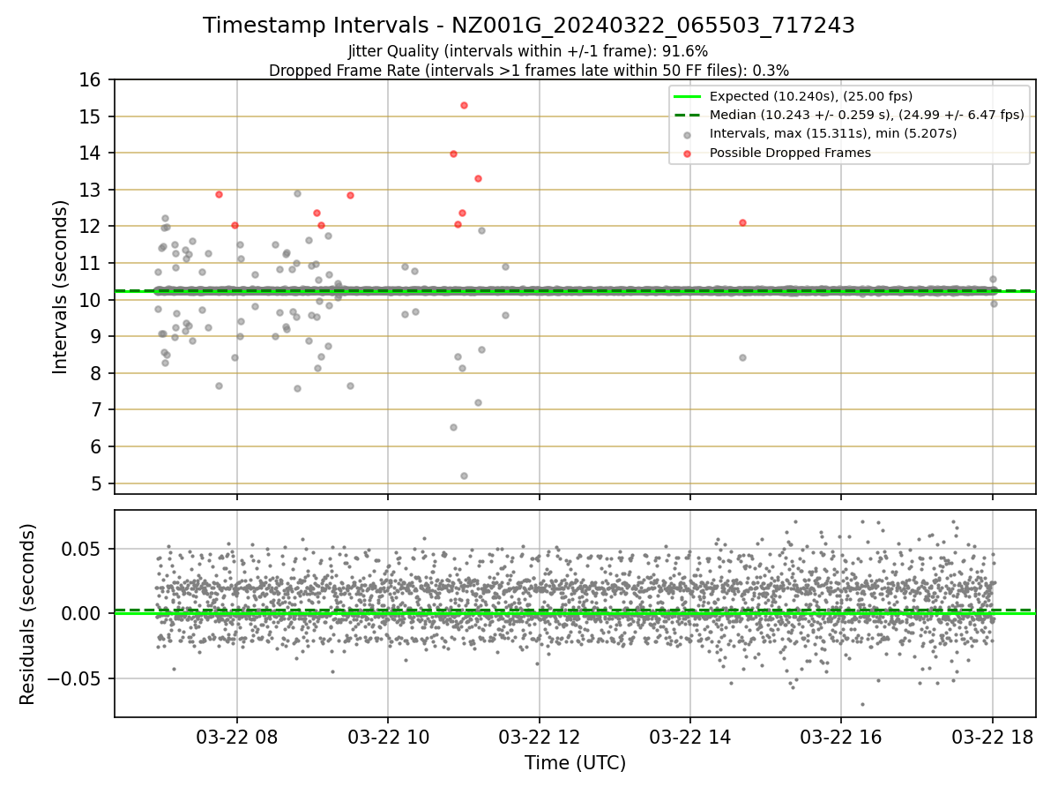Click the highest red dropped-frame point near 15.3 seconds
Viewport: 1058px width, 794px height.
point(464,105)
